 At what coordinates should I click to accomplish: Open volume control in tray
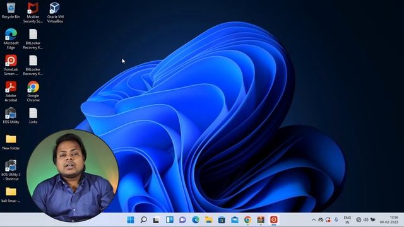click(x=366, y=220)
